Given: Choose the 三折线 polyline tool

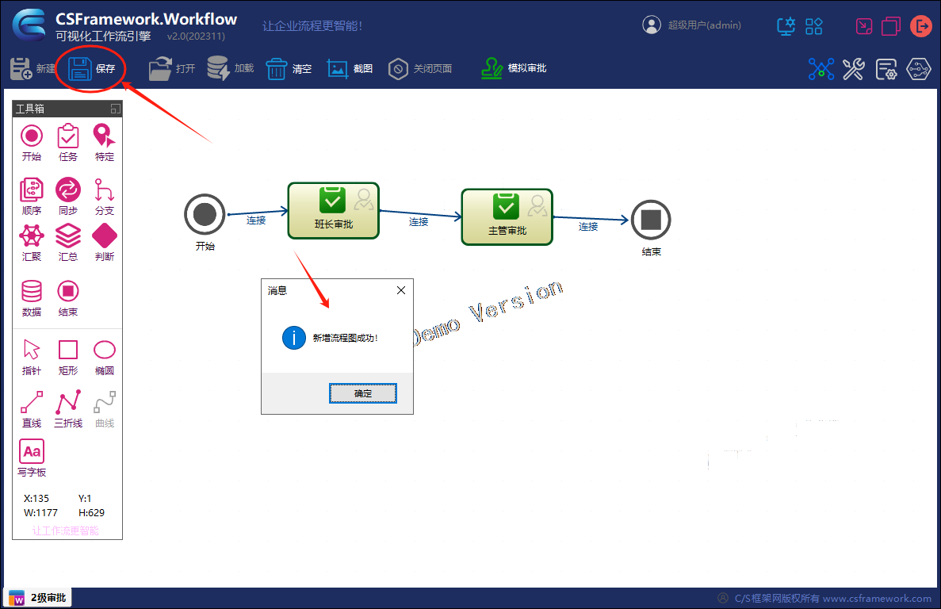Looking at the screenshot, I should (68, 409).
